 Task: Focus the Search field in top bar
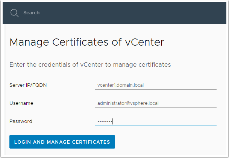(x=32, y=13)
